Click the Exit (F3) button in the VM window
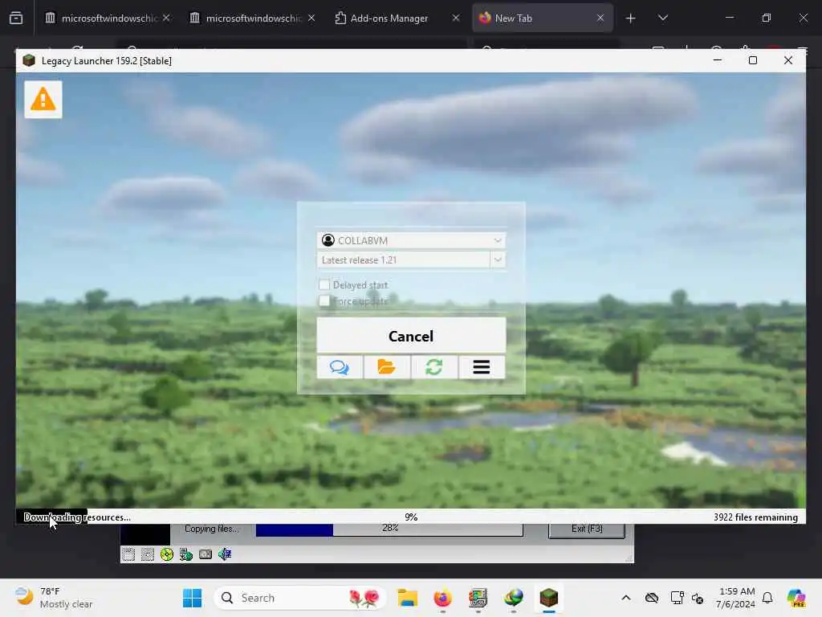Image resolution: width=822 pixels, height=617 pixels. [x=587, y=529]
